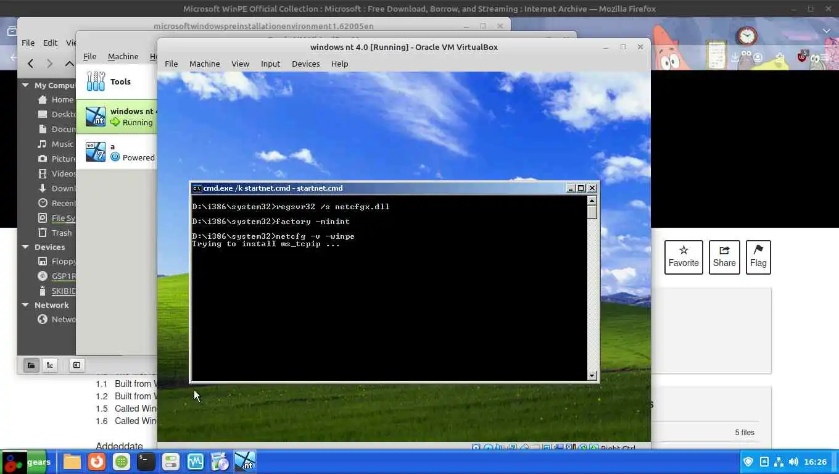The image size is (839, 474).
Task: Go up one folder in file manager
Action: (x=70, y=63)
